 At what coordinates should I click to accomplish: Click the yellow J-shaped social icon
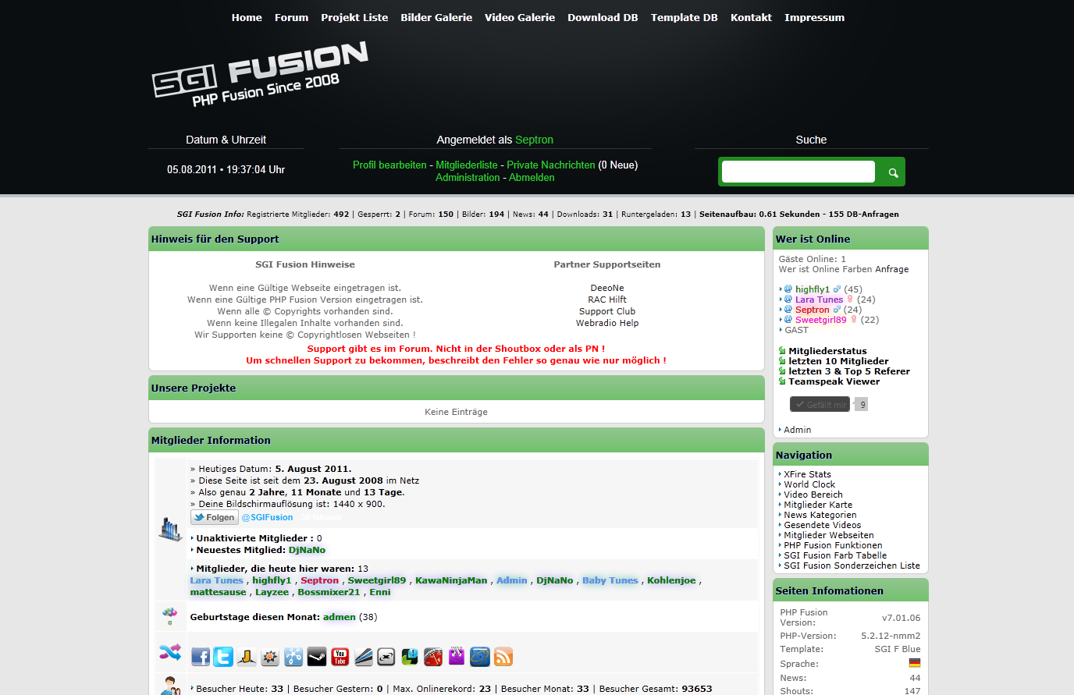pyautogui.click(x=247, y=657)
